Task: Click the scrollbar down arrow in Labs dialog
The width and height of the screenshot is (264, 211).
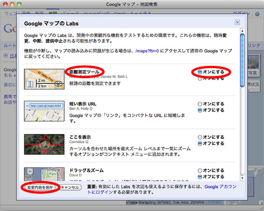Action: click(x=242, y=178)
